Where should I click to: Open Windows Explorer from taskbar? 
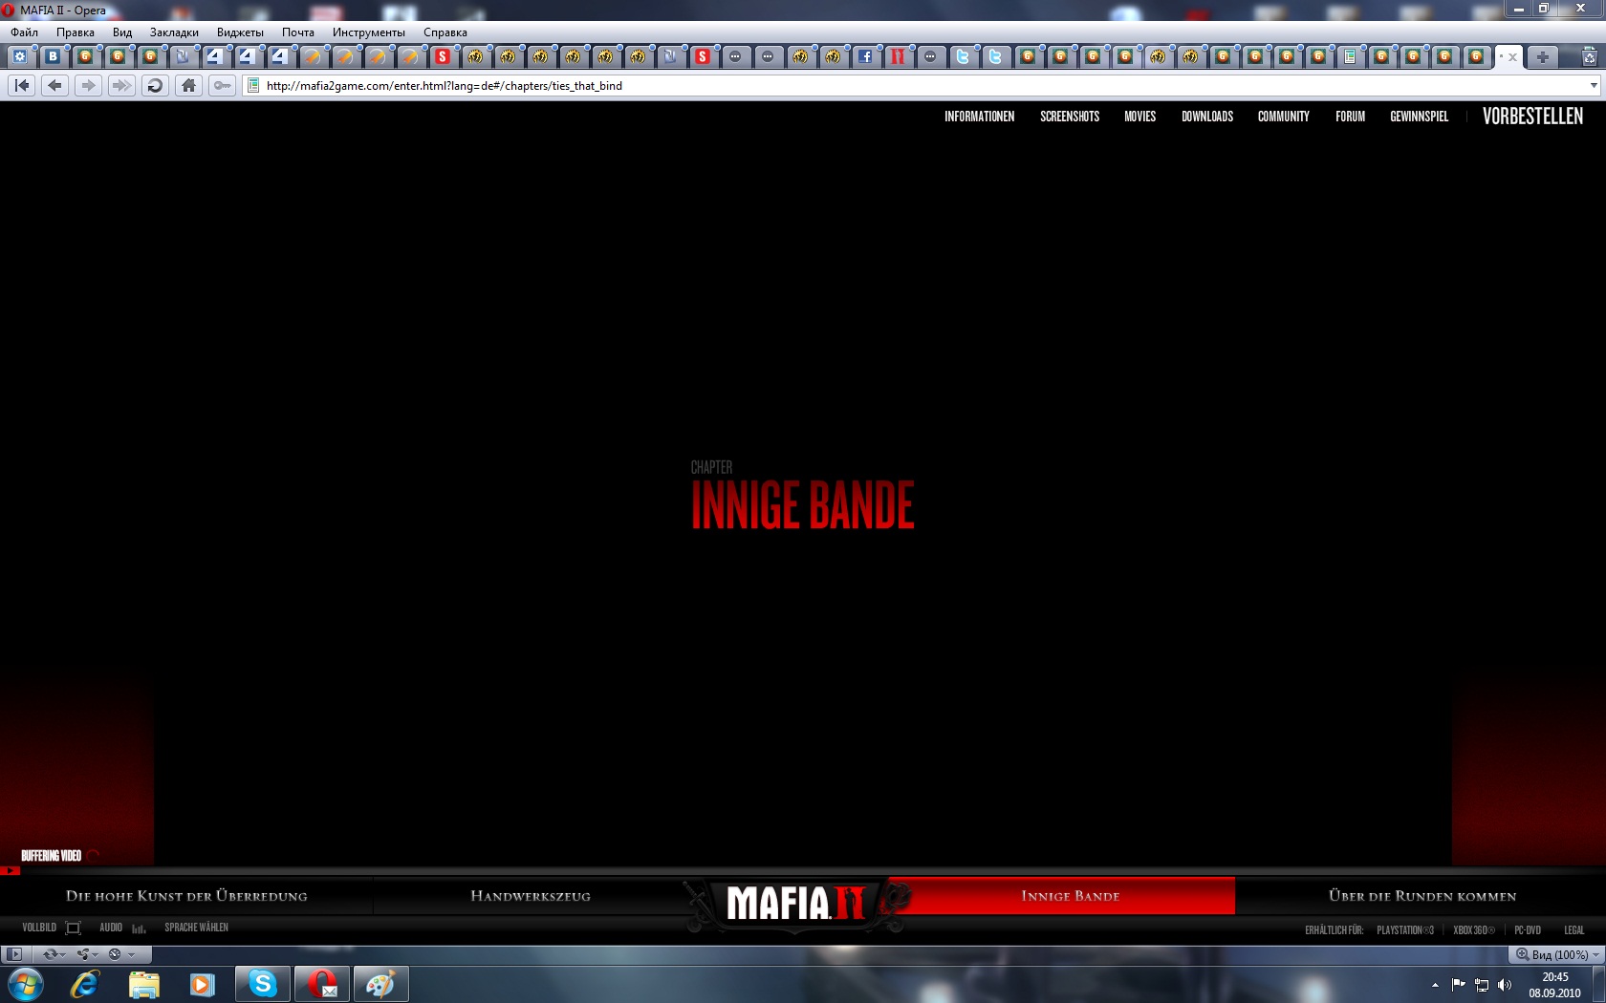point(143,984)
